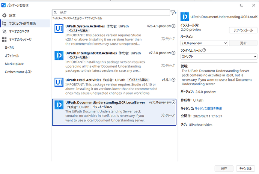Image resolution: width=259 pixels, height=174 pixels.
Task: Open the オフィシャル package source
Action: point(12,56)
